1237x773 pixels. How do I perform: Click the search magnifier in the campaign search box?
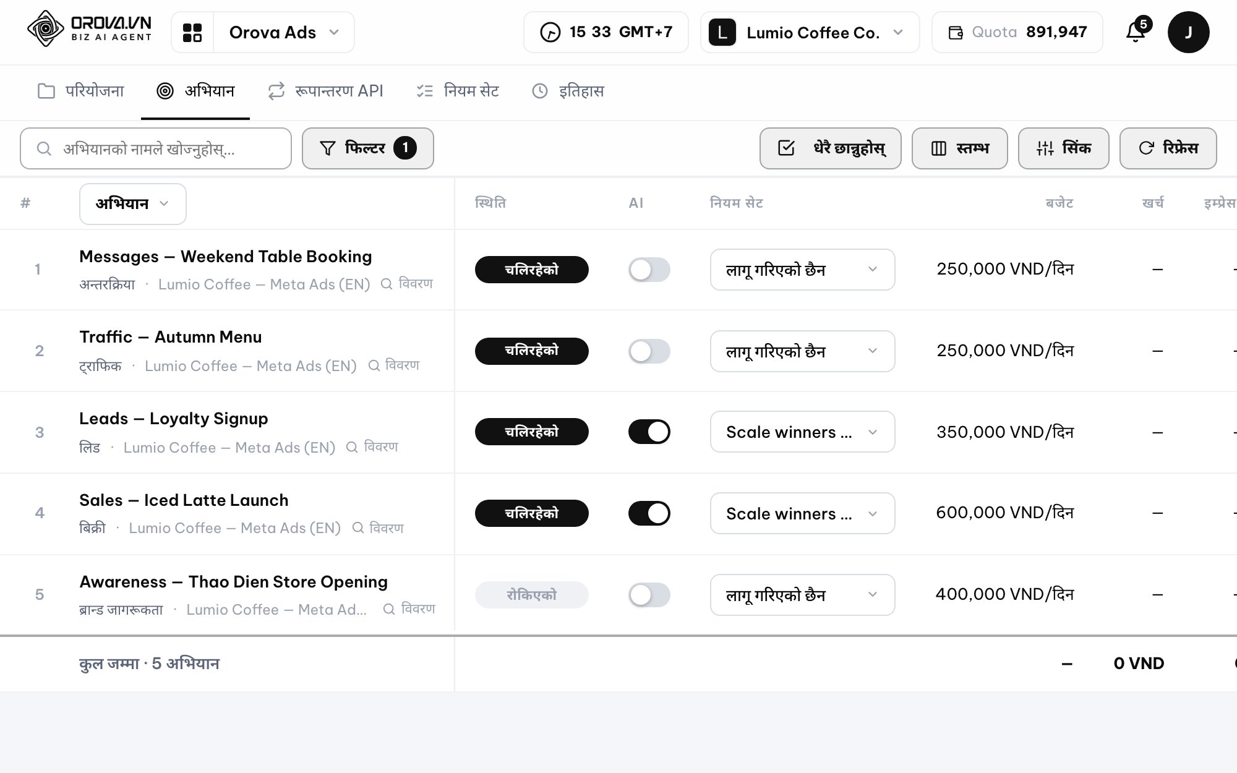point(43,148)
